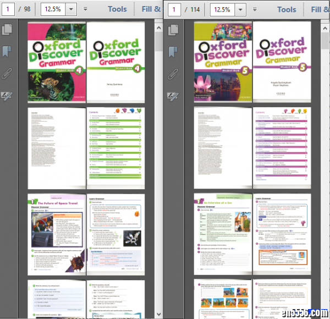The image size is (330, 319).
Task: Open Attachments paperclip panel in right window
Action: coord(173,74)
